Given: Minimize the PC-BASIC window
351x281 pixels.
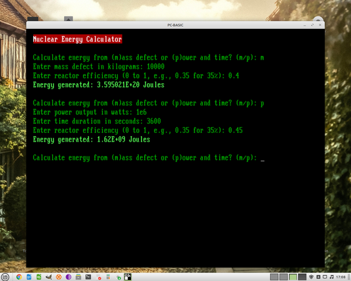Looking at the screenshot, I should tap(305, 25).
